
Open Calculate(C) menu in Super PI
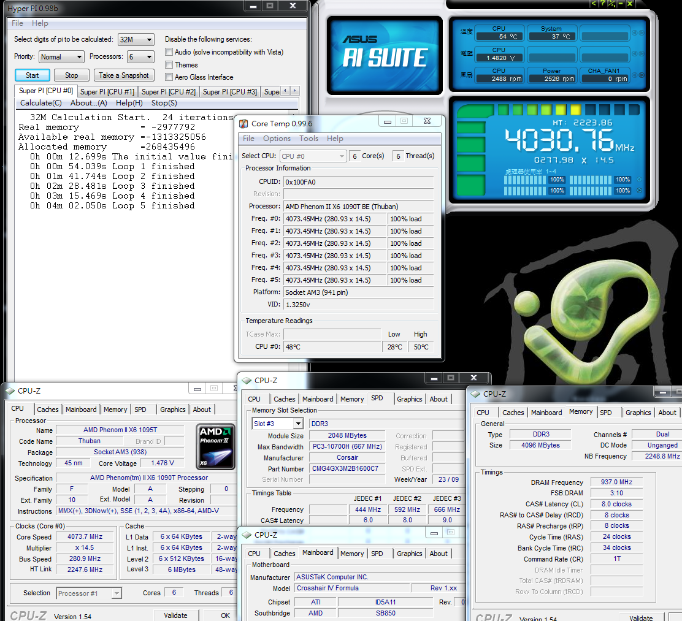(x=41, y=103)
